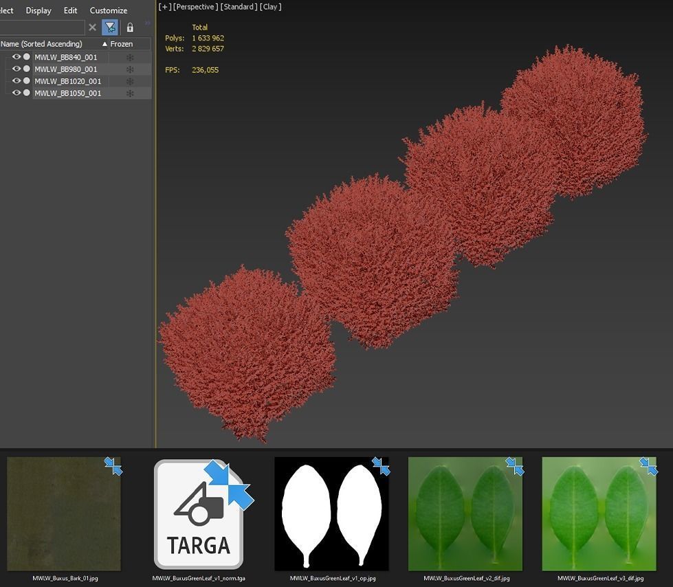Viewport: 673px width, 587px height.
Task: Click the Verts count 2 829 657
Action: (x=208, y=49)
